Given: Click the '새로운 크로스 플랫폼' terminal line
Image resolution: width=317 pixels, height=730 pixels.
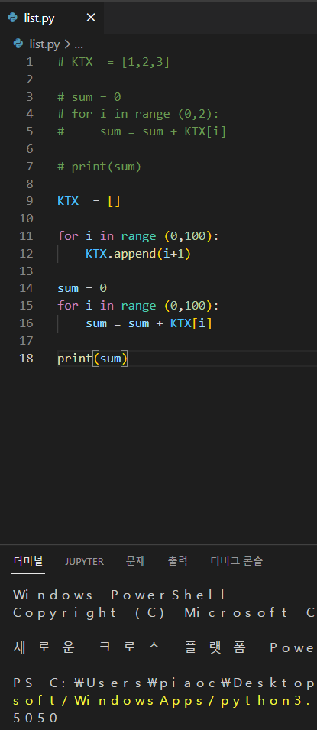Looking at the screenshot, I should pyautogui.click(x=165, y=647).
